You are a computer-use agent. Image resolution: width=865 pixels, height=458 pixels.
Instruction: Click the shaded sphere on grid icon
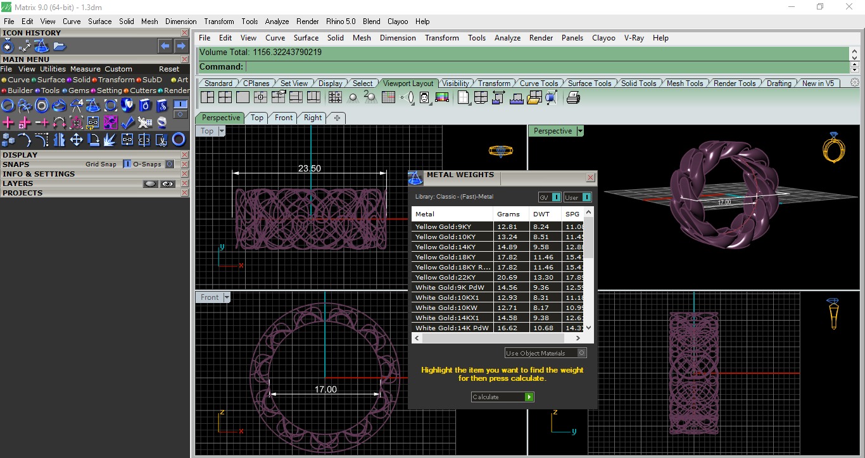pos(353,97)
